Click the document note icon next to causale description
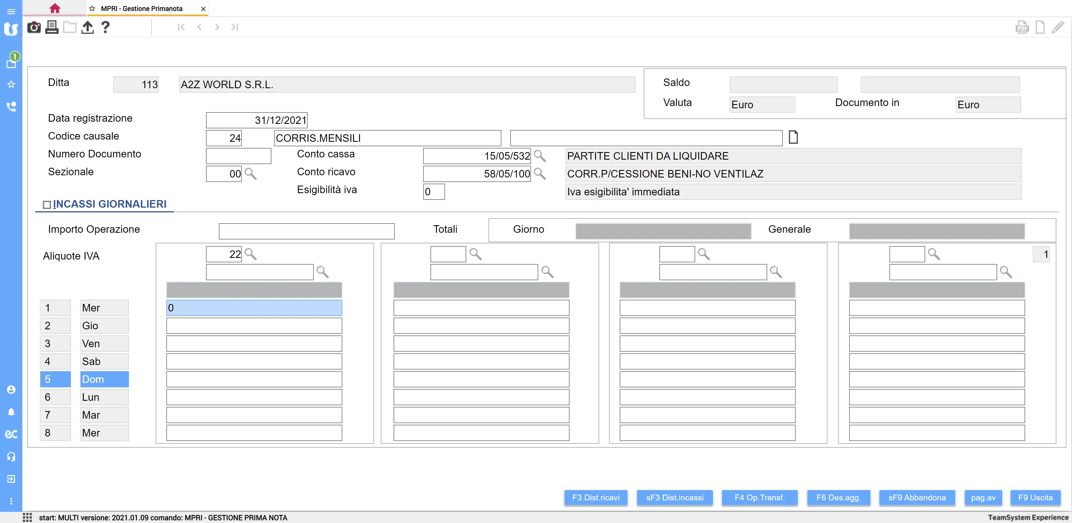1072x523 pixels. [x=793, y=137]
